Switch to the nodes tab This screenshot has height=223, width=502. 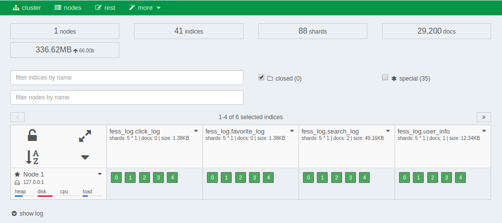68,8
